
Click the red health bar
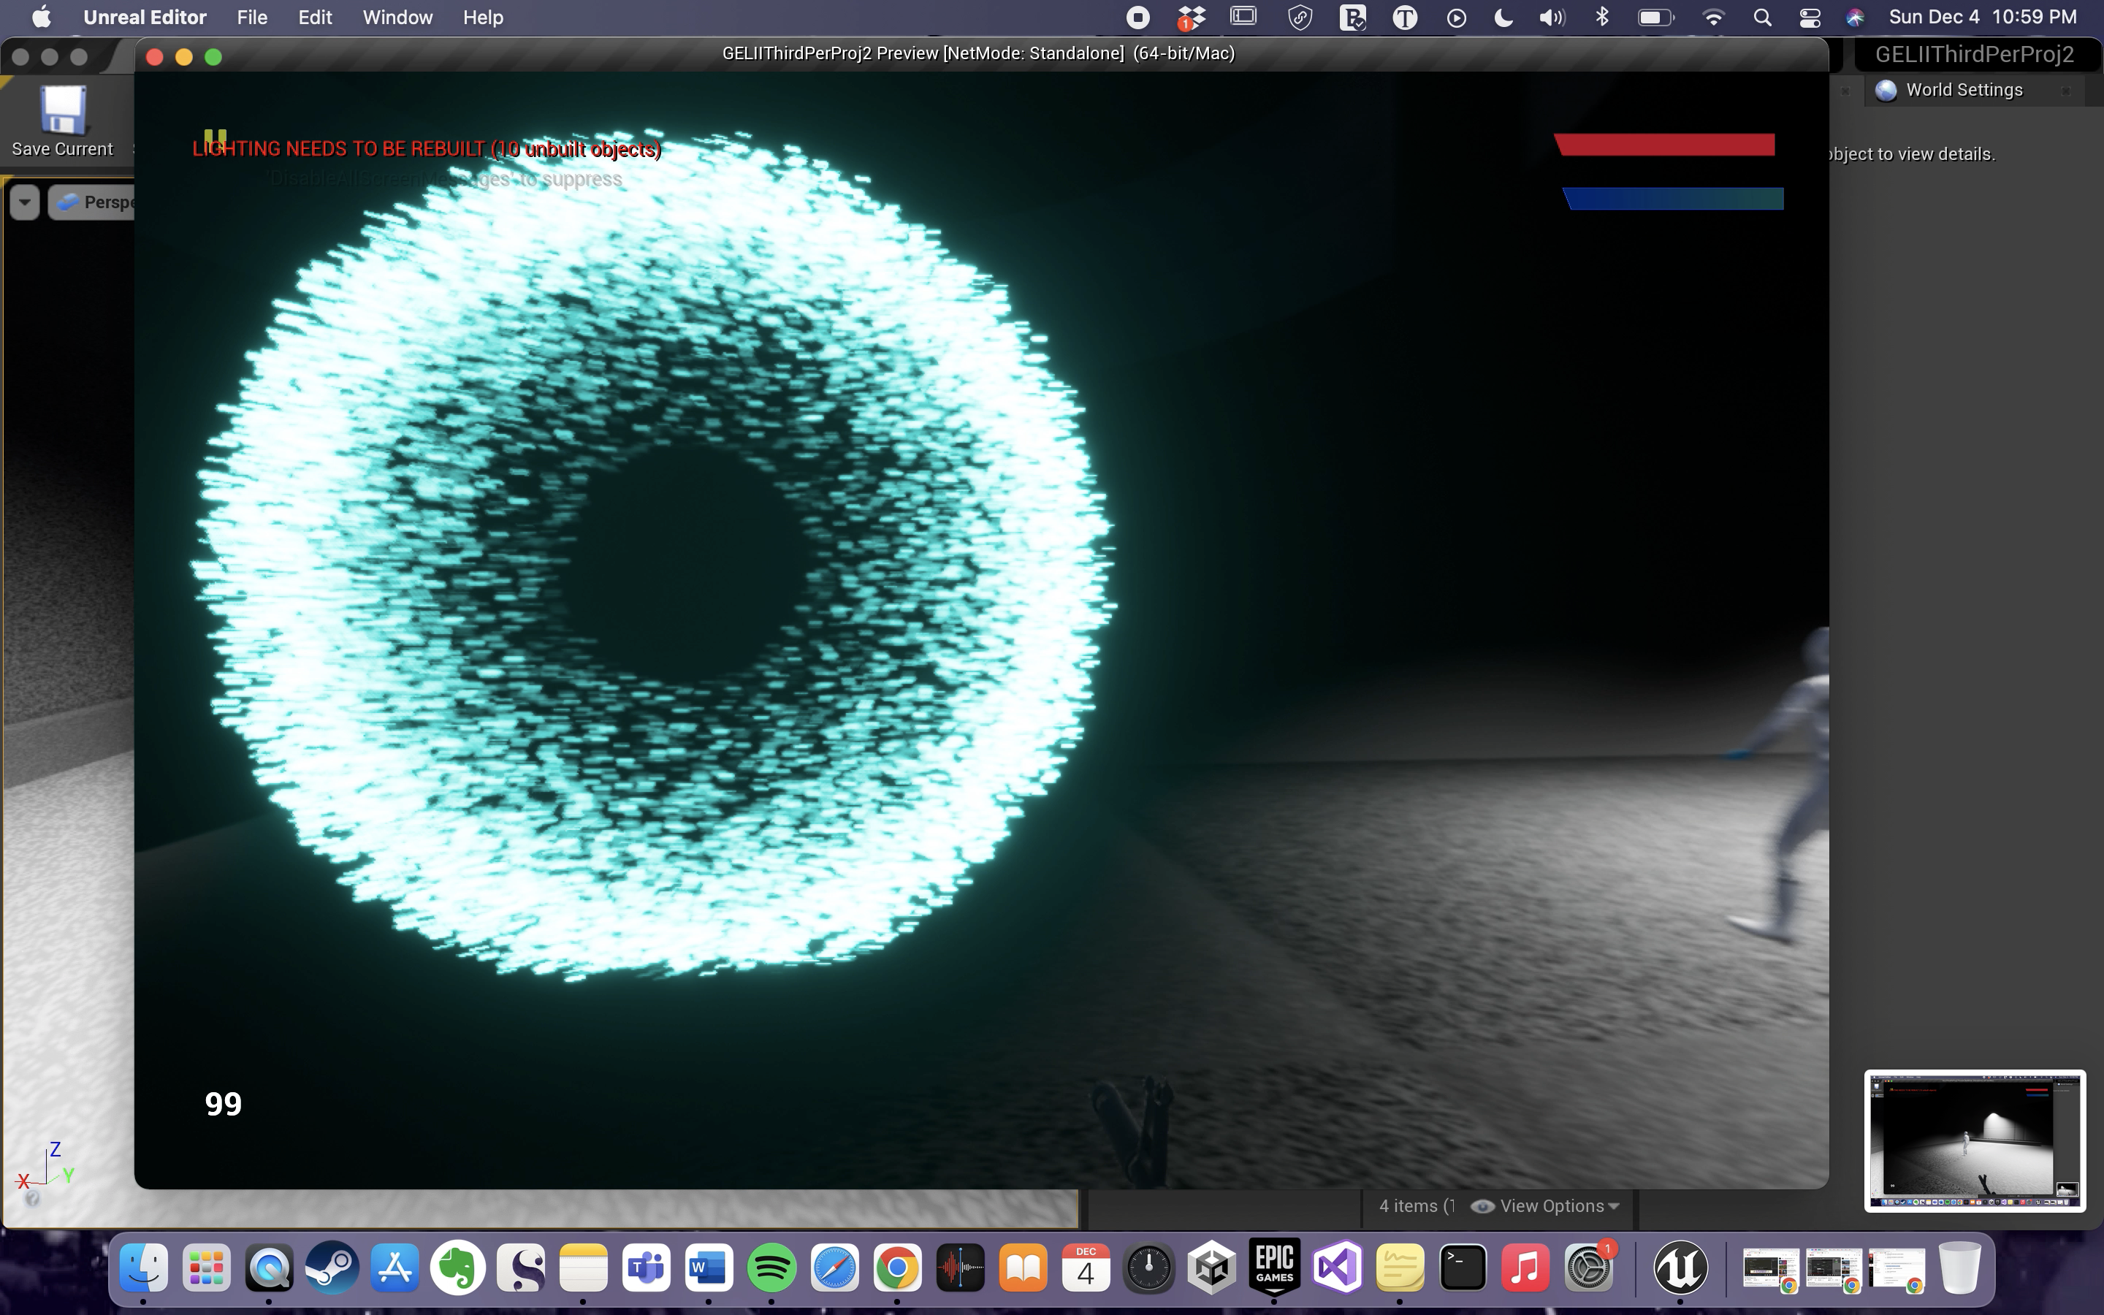(x=1664, y=145)
